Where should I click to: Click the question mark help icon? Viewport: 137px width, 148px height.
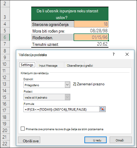114,54
